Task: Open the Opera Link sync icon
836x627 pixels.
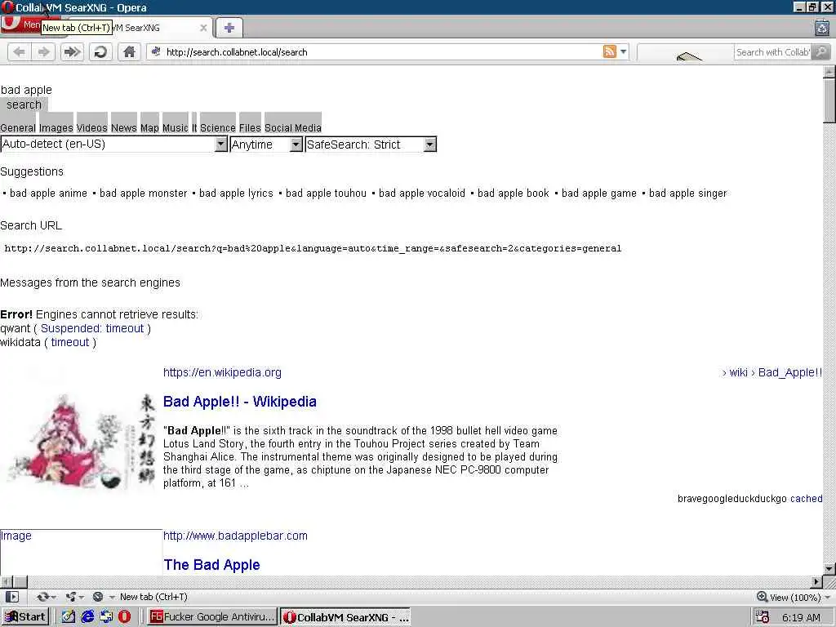Action: pyautogui.click(x=44, y=597)
